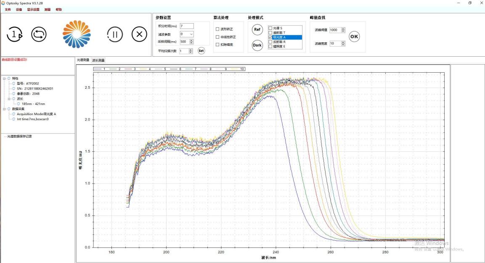Start a single-scan acquisition
The height and width of the screenshot is (263, 485).
tap(14, 35)
